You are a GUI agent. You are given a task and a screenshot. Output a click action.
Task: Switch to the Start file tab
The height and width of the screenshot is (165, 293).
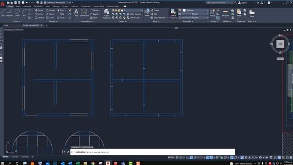(6, 25)
